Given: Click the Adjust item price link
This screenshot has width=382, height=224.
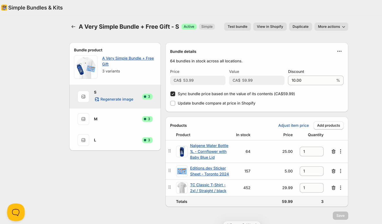Looking at the screenshot, I should click(294, 125).
